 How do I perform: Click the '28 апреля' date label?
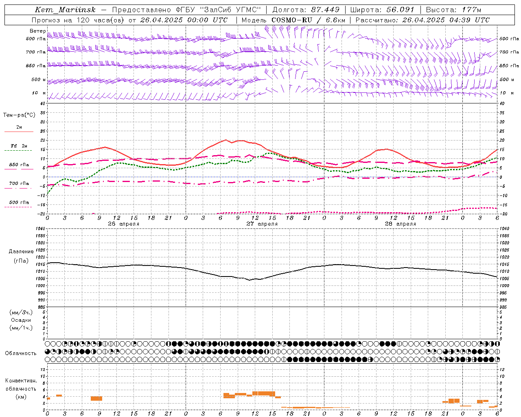pyautogui.click(x=401, y=224)
